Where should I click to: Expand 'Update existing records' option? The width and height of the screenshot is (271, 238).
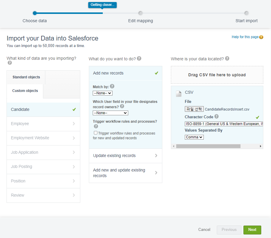click(x=125, y=156)
